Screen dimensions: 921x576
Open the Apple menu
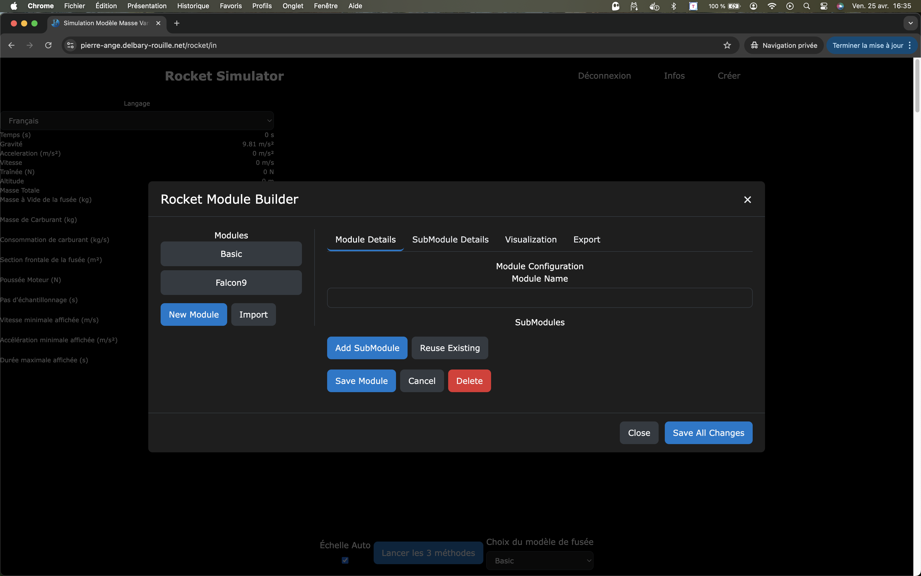point(14,6)
